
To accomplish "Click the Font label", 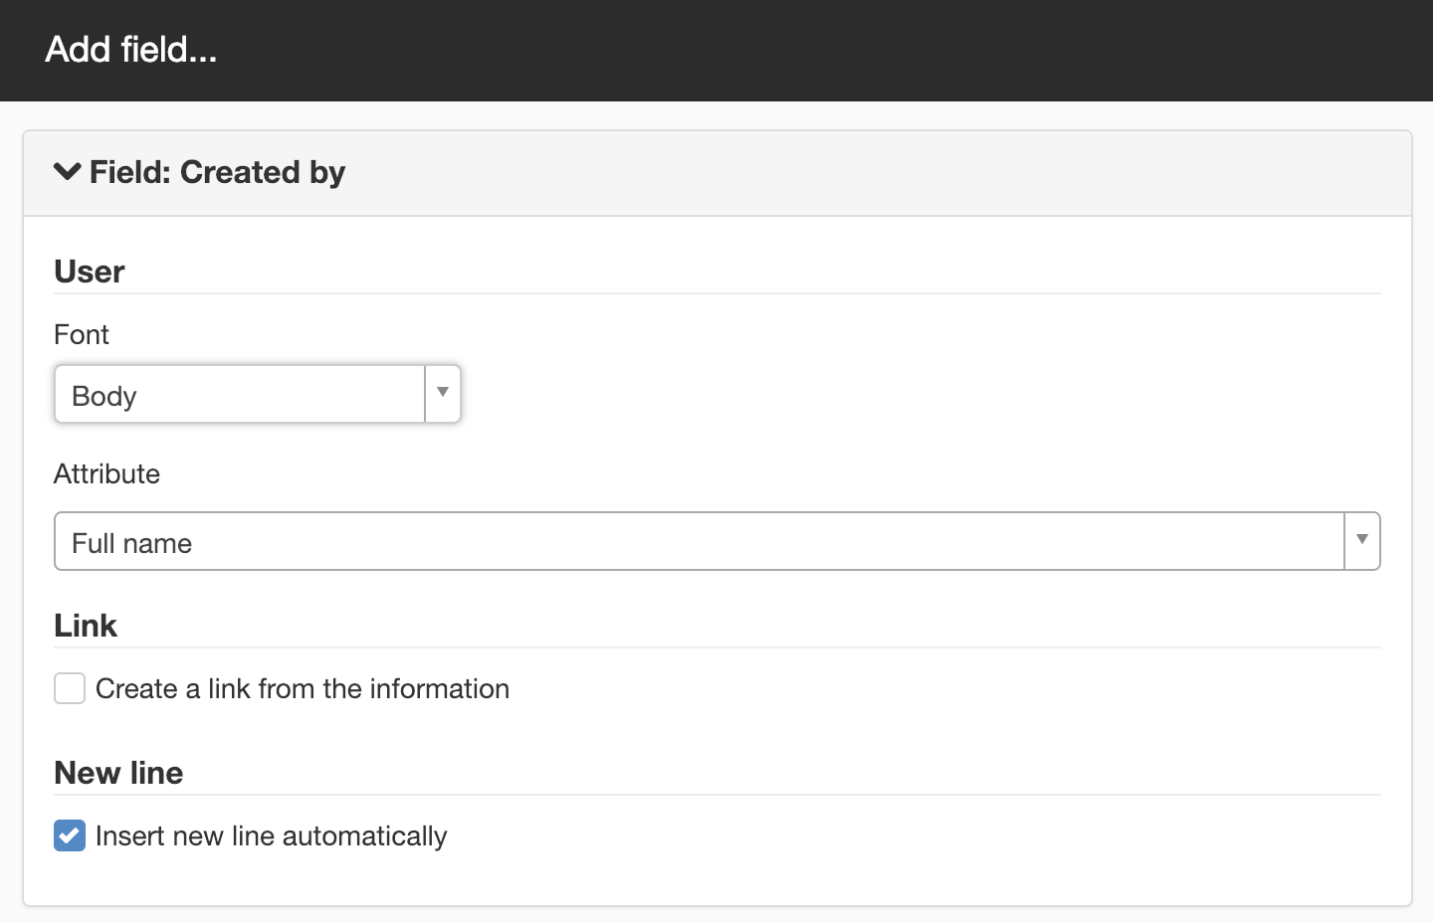I will [82, 334].
